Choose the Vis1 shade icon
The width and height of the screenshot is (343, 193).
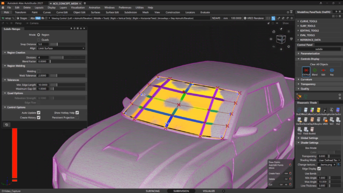coord(332,120)
